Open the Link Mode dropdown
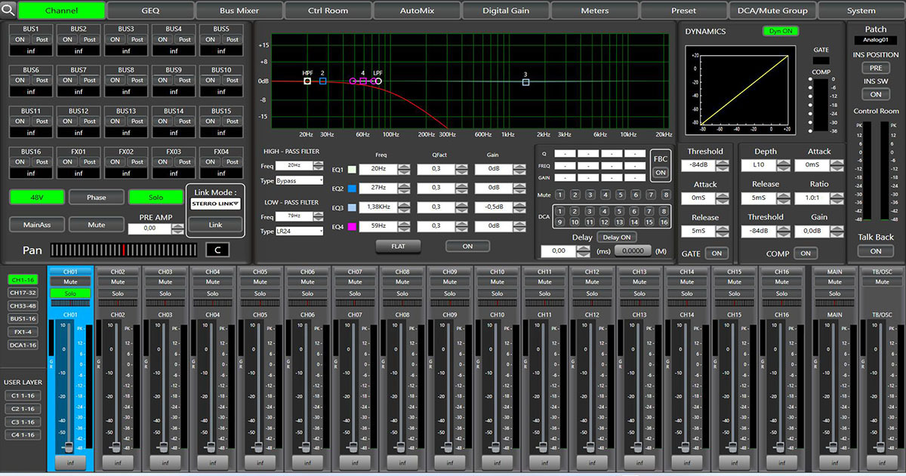Image resolution: width=906 pixels, height=476 pixels. (215, 204)
